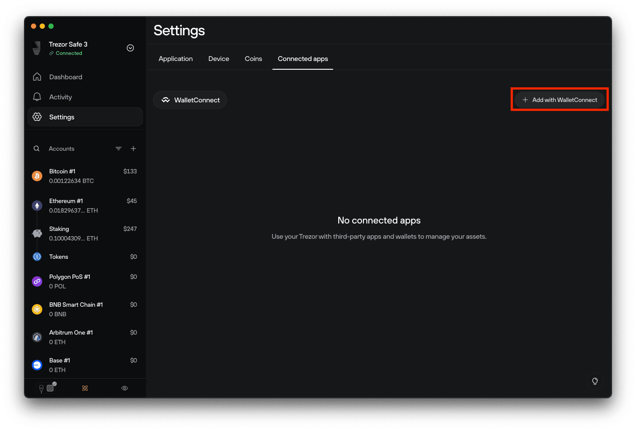The width and height of the screenshot is (636, 430).
Task: Click the $45 Ethereum balance
Action: pos(132,201)
